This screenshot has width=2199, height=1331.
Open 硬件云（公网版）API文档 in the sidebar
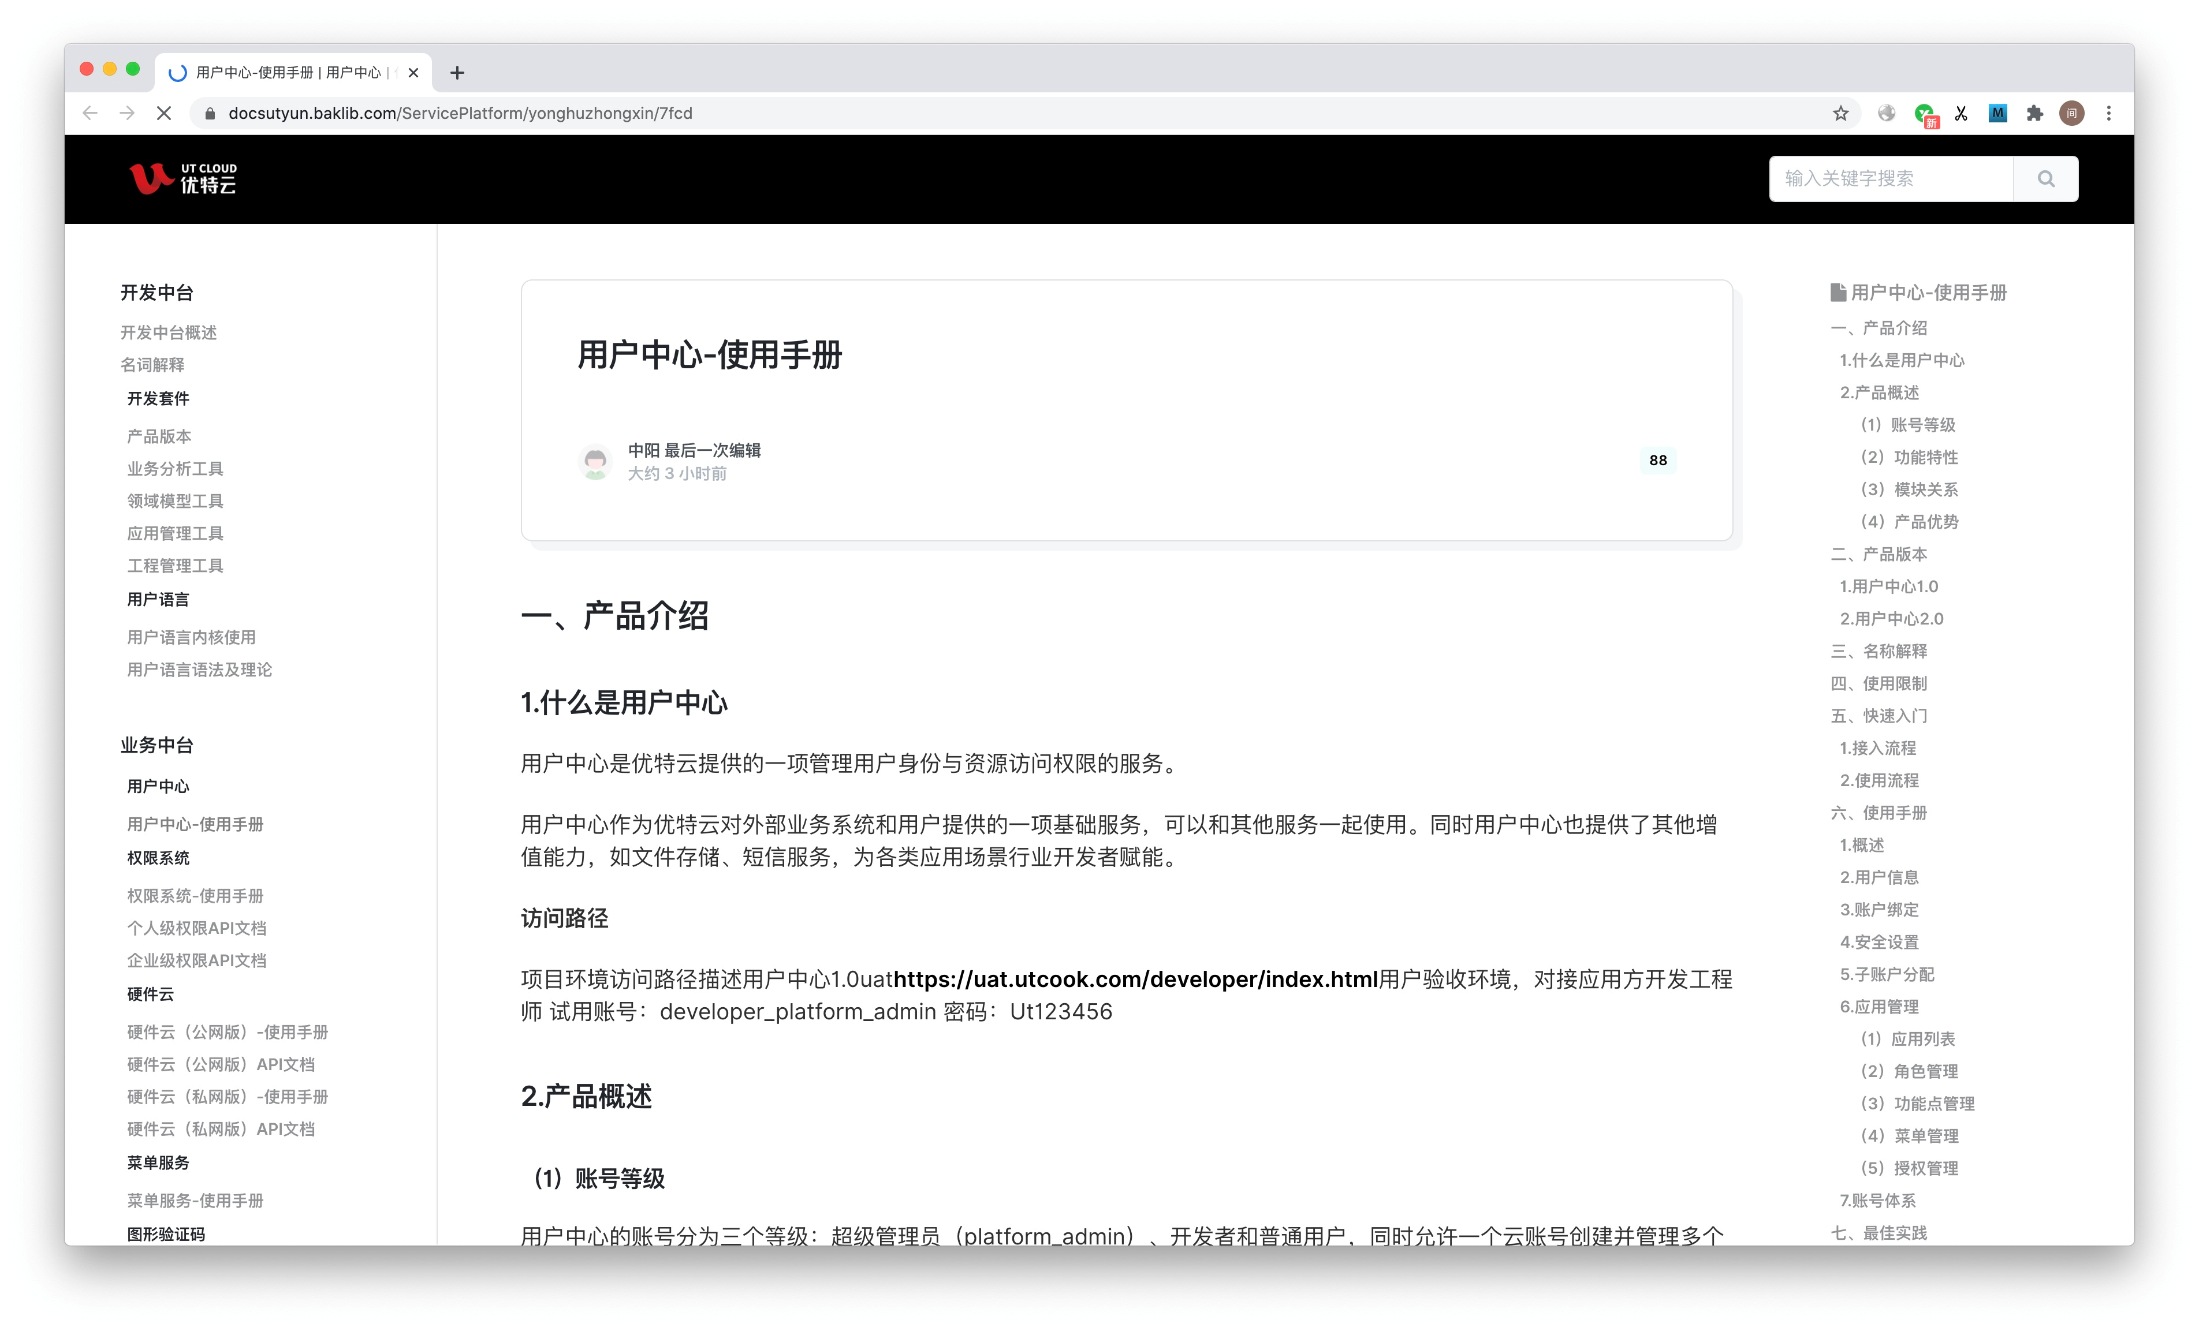point(221,1063)
